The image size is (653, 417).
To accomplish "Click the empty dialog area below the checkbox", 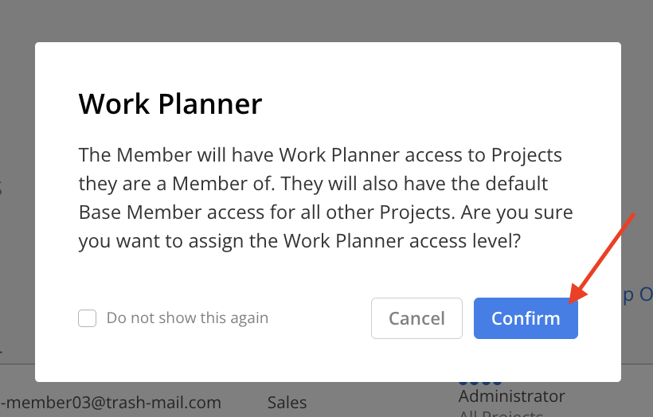I will 166,356.
